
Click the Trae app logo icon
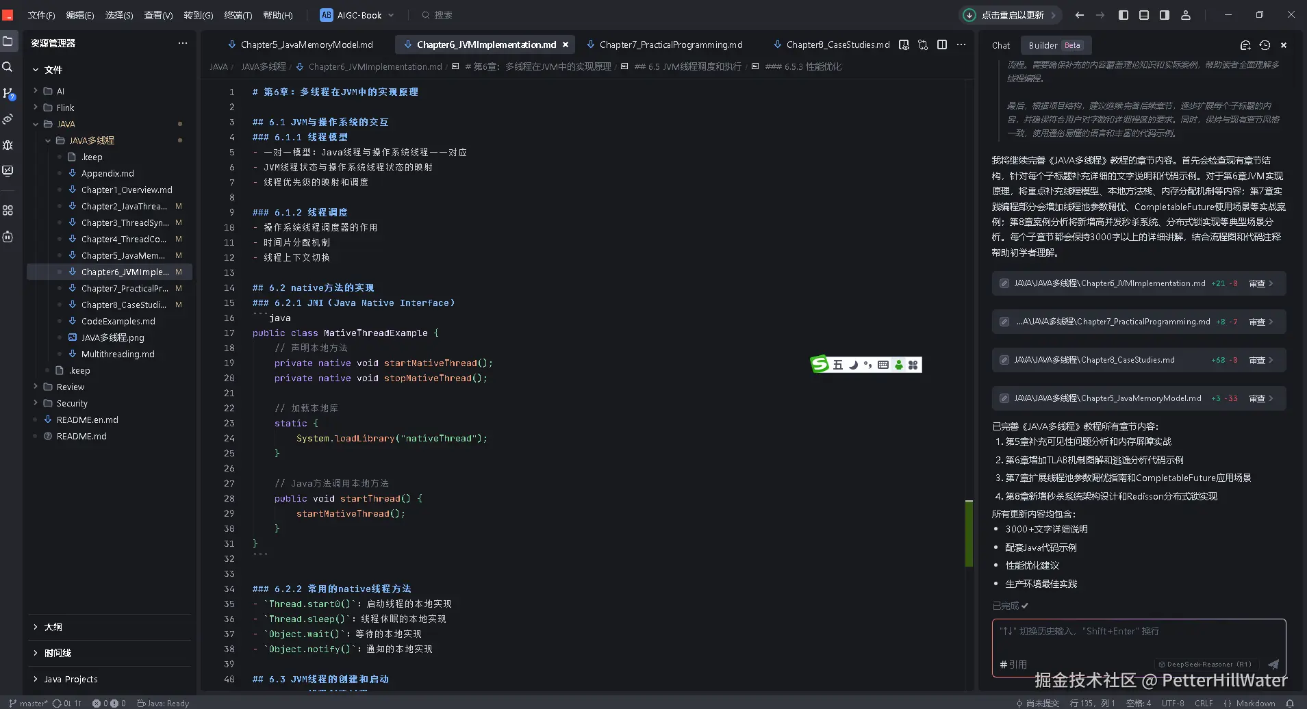[8, 15]
